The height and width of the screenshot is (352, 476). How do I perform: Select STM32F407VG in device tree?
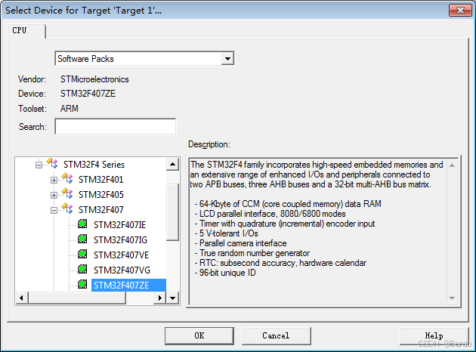122,270
